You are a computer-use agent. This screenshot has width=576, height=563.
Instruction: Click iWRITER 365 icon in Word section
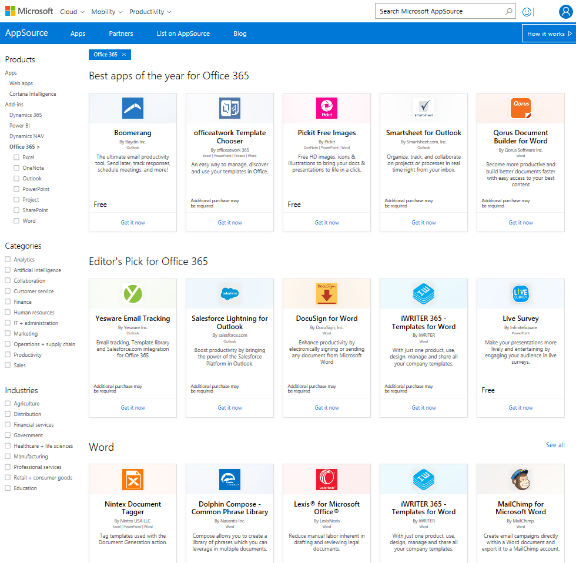(x=424, y=480)
